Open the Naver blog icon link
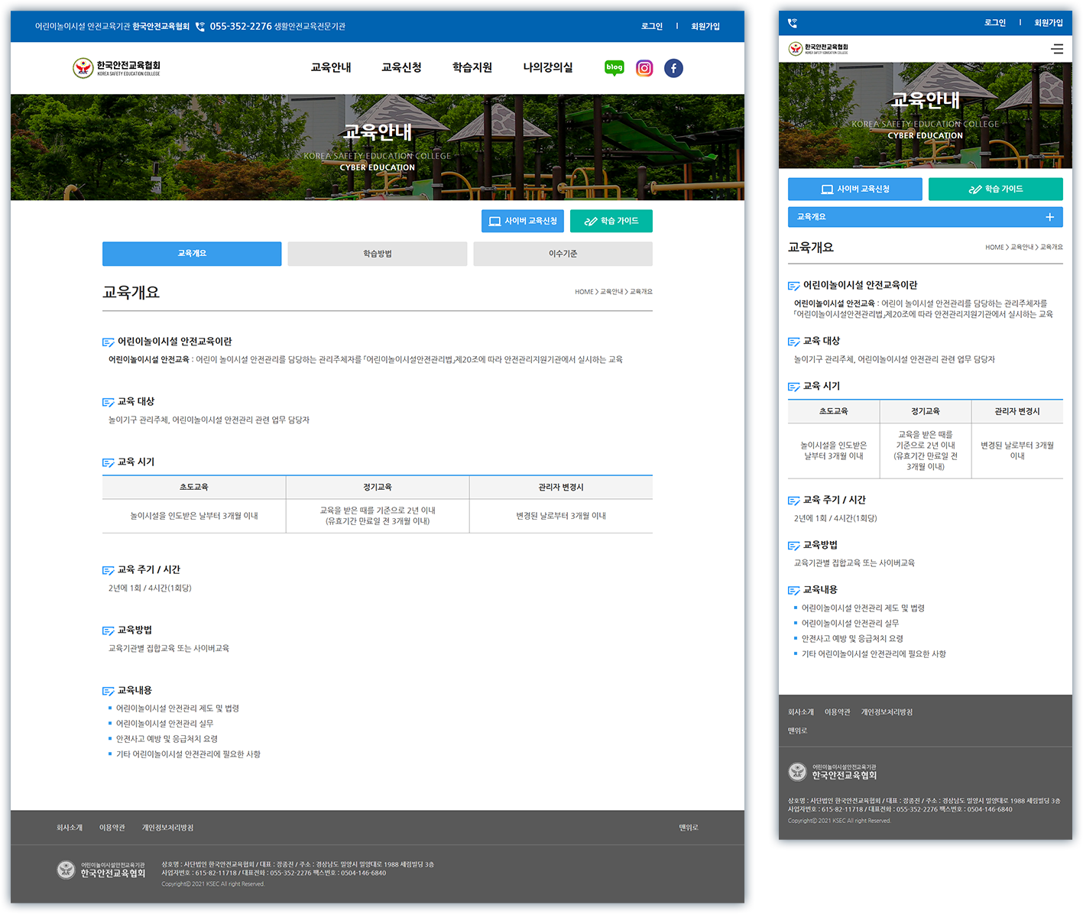This screenshot has height=914, width=1083. 614,68
